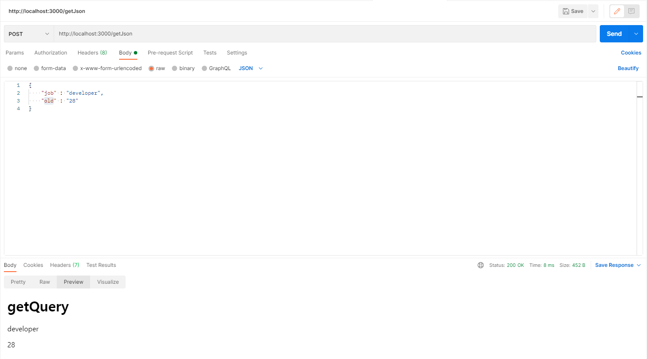The image size is (647, 359).
Task: Open the response Headers (7) tab
Action: click(x=65, y=265)
